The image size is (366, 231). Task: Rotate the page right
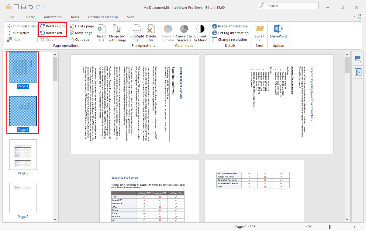(53, 26)
